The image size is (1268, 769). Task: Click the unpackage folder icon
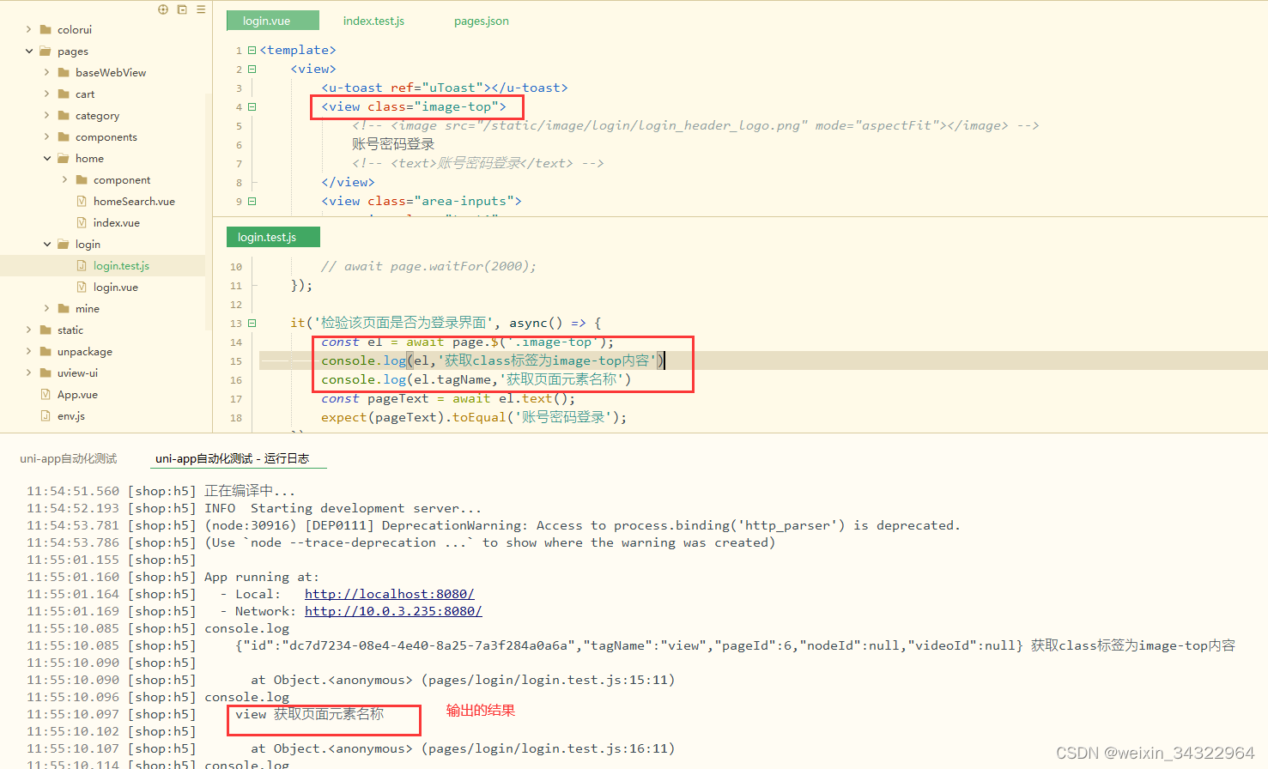(x=46, y=351)
